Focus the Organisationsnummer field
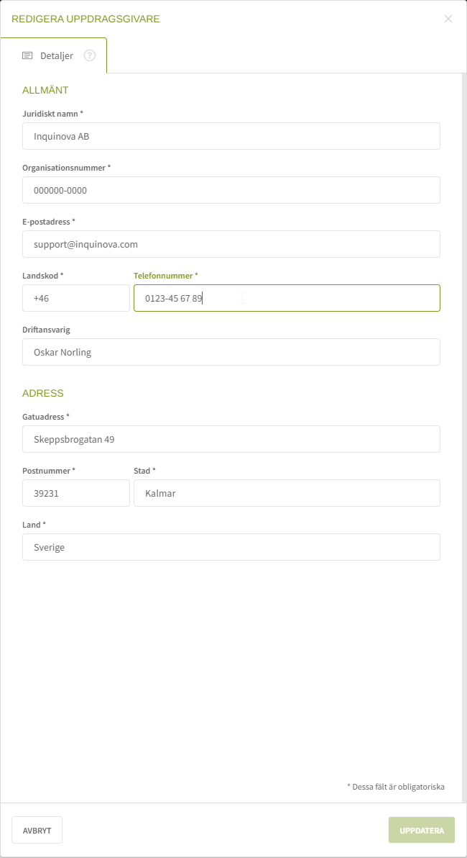 click(231, 190)
